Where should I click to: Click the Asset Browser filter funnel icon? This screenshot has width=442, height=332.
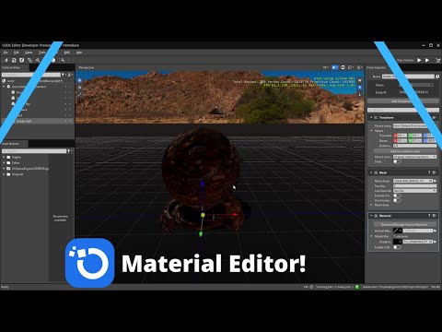pos(68,151)
